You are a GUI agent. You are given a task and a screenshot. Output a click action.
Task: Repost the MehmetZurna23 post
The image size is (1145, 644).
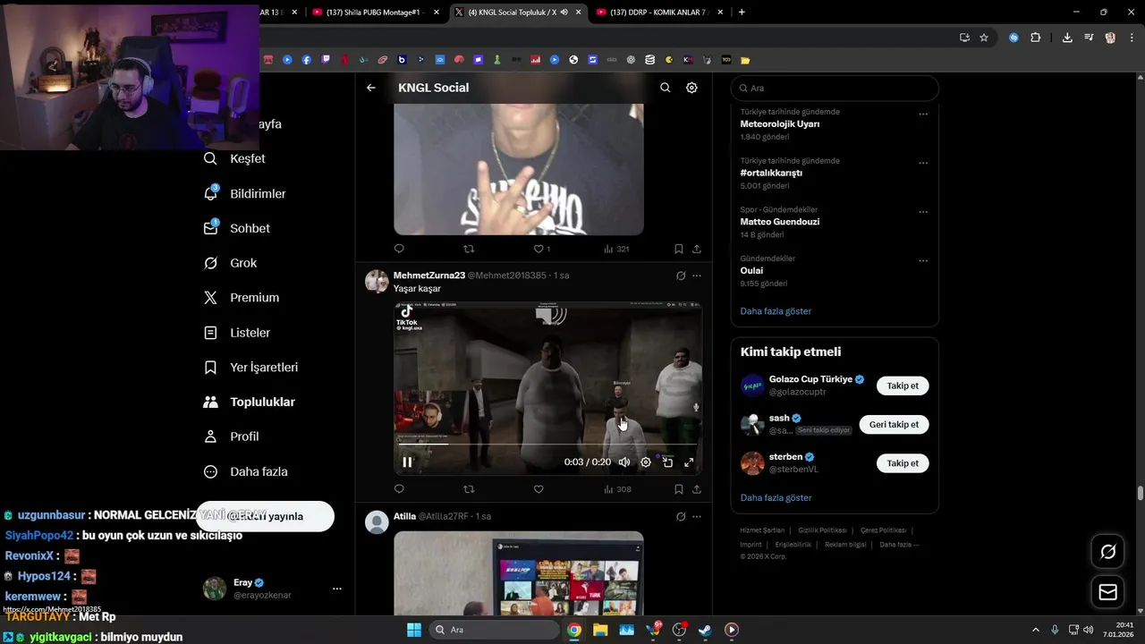click(469, 489)
